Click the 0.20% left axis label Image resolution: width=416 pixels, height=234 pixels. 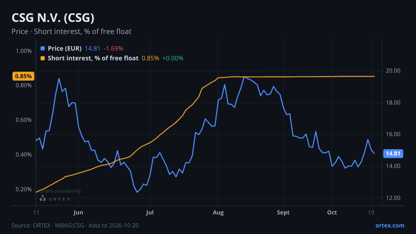[24, 189]
